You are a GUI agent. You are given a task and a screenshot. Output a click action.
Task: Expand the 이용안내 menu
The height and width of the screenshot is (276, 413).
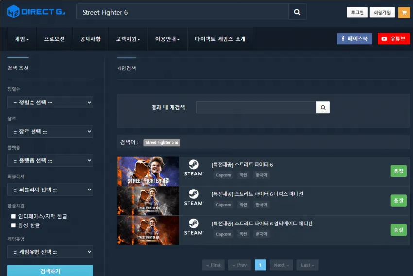coord(168,39)
